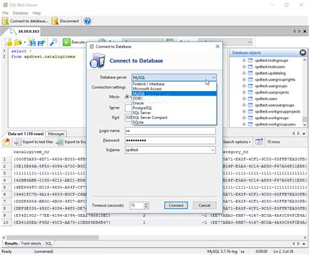309x255 pixels.
Task: Increase the Timeout seconds spinner
Action: pos(146,204)
